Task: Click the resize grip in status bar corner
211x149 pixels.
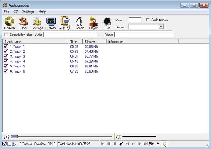Action: click(x=207, y=145)
